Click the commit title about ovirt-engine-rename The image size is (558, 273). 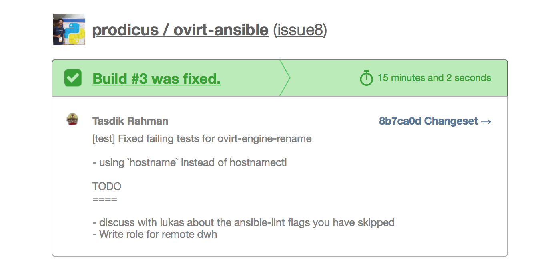coord(202,139)
